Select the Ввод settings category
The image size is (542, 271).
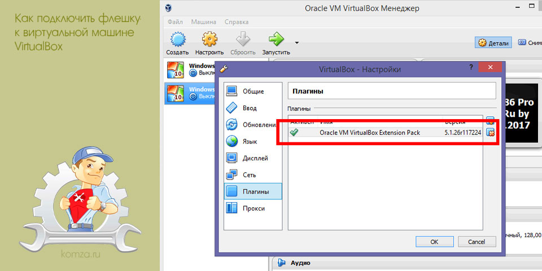[253, 108]
